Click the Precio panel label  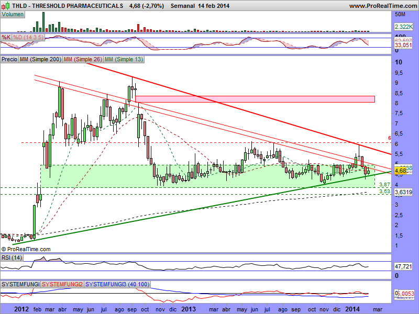pos(9,59)
